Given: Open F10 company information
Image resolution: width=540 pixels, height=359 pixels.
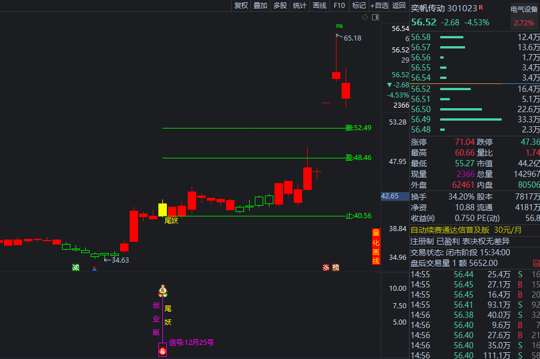Looking at the screenshot, I should (x=339, y=6).
